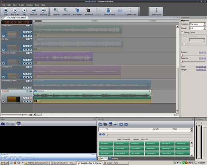This screenshot has width=207, height=165.
Task: Click the Skip Back toolbar button
Action: click(33, 12)
